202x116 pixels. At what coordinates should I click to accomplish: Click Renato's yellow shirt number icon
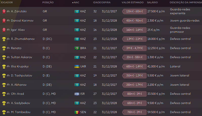tap(4, 48)
